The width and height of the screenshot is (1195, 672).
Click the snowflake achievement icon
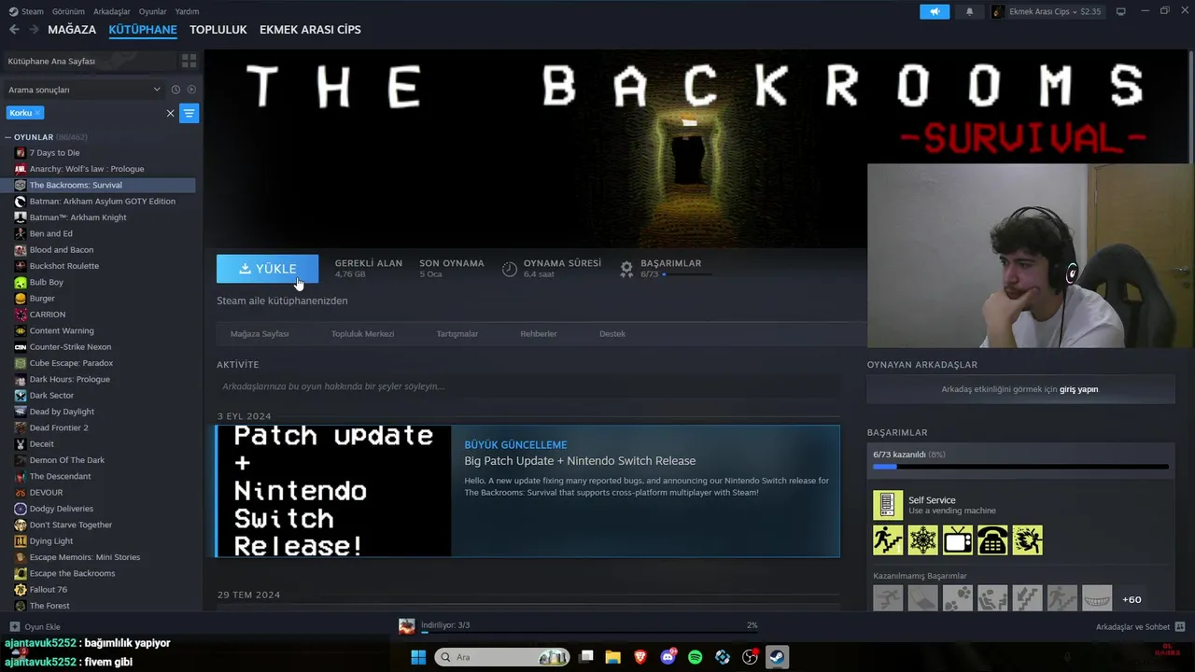coord(922,540)
